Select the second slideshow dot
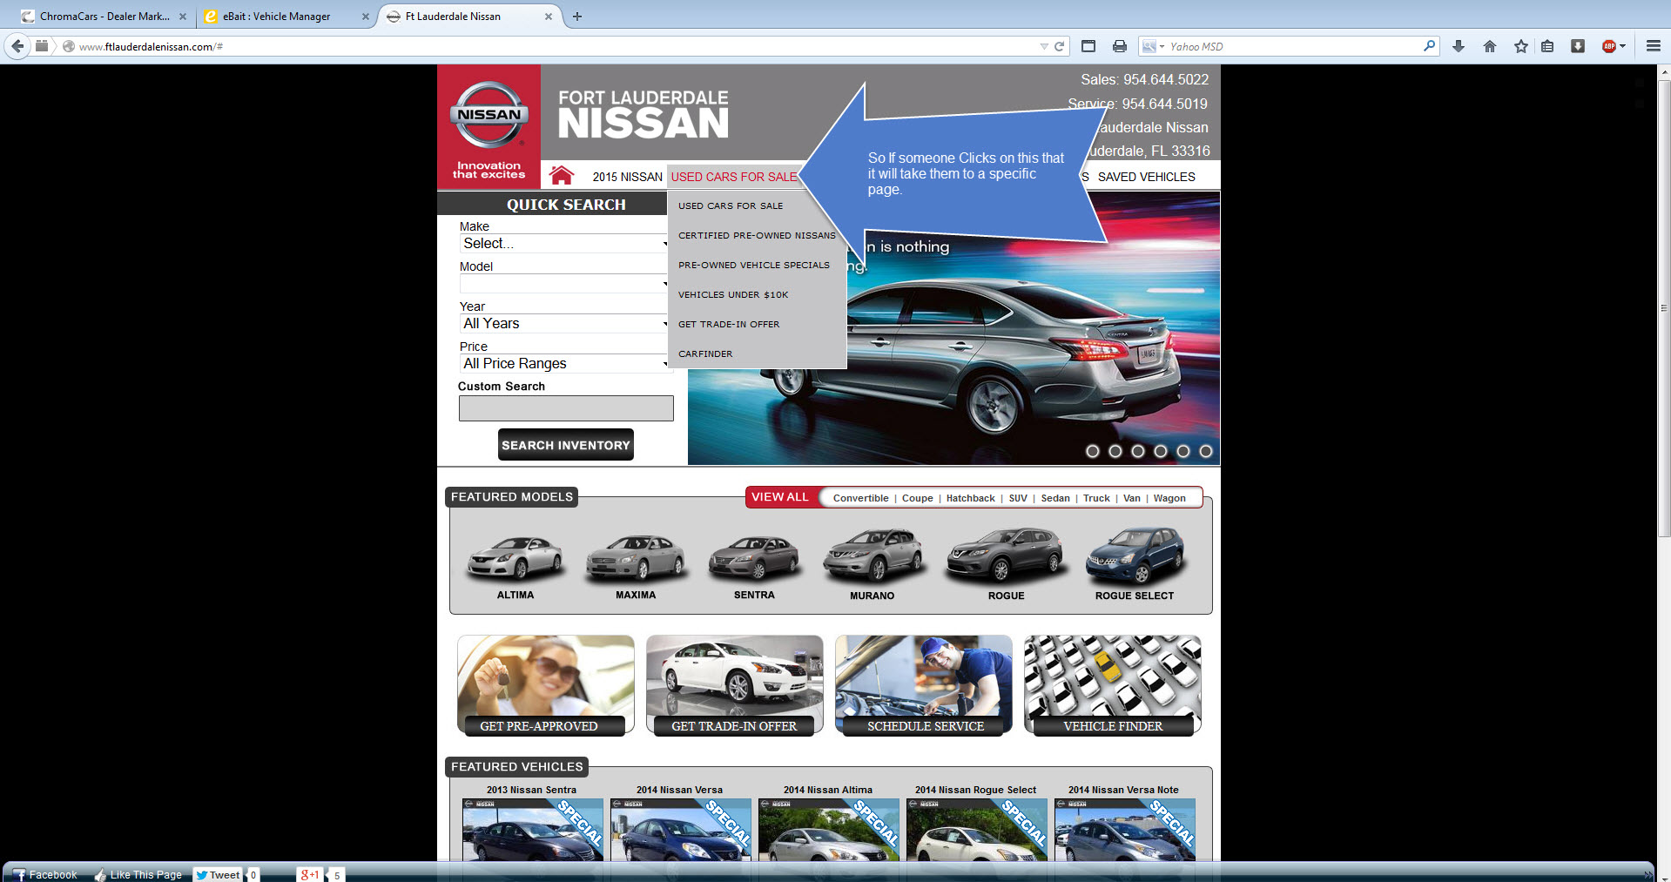 (1115, 451)
